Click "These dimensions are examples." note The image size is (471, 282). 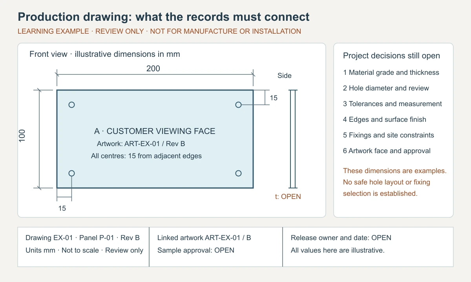point(395,171)
